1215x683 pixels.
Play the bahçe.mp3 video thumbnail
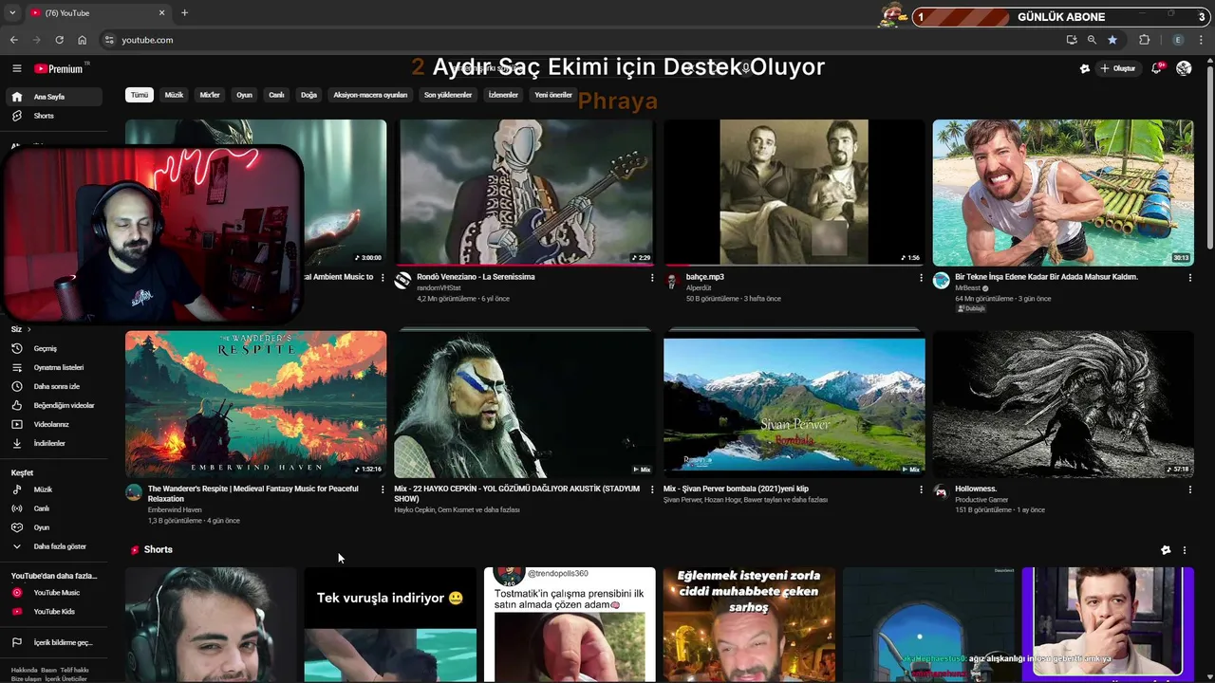pyautogui.click(x=794, y=193)
